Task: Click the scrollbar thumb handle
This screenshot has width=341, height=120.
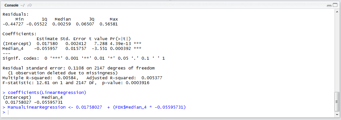Action: click(337, 101)
